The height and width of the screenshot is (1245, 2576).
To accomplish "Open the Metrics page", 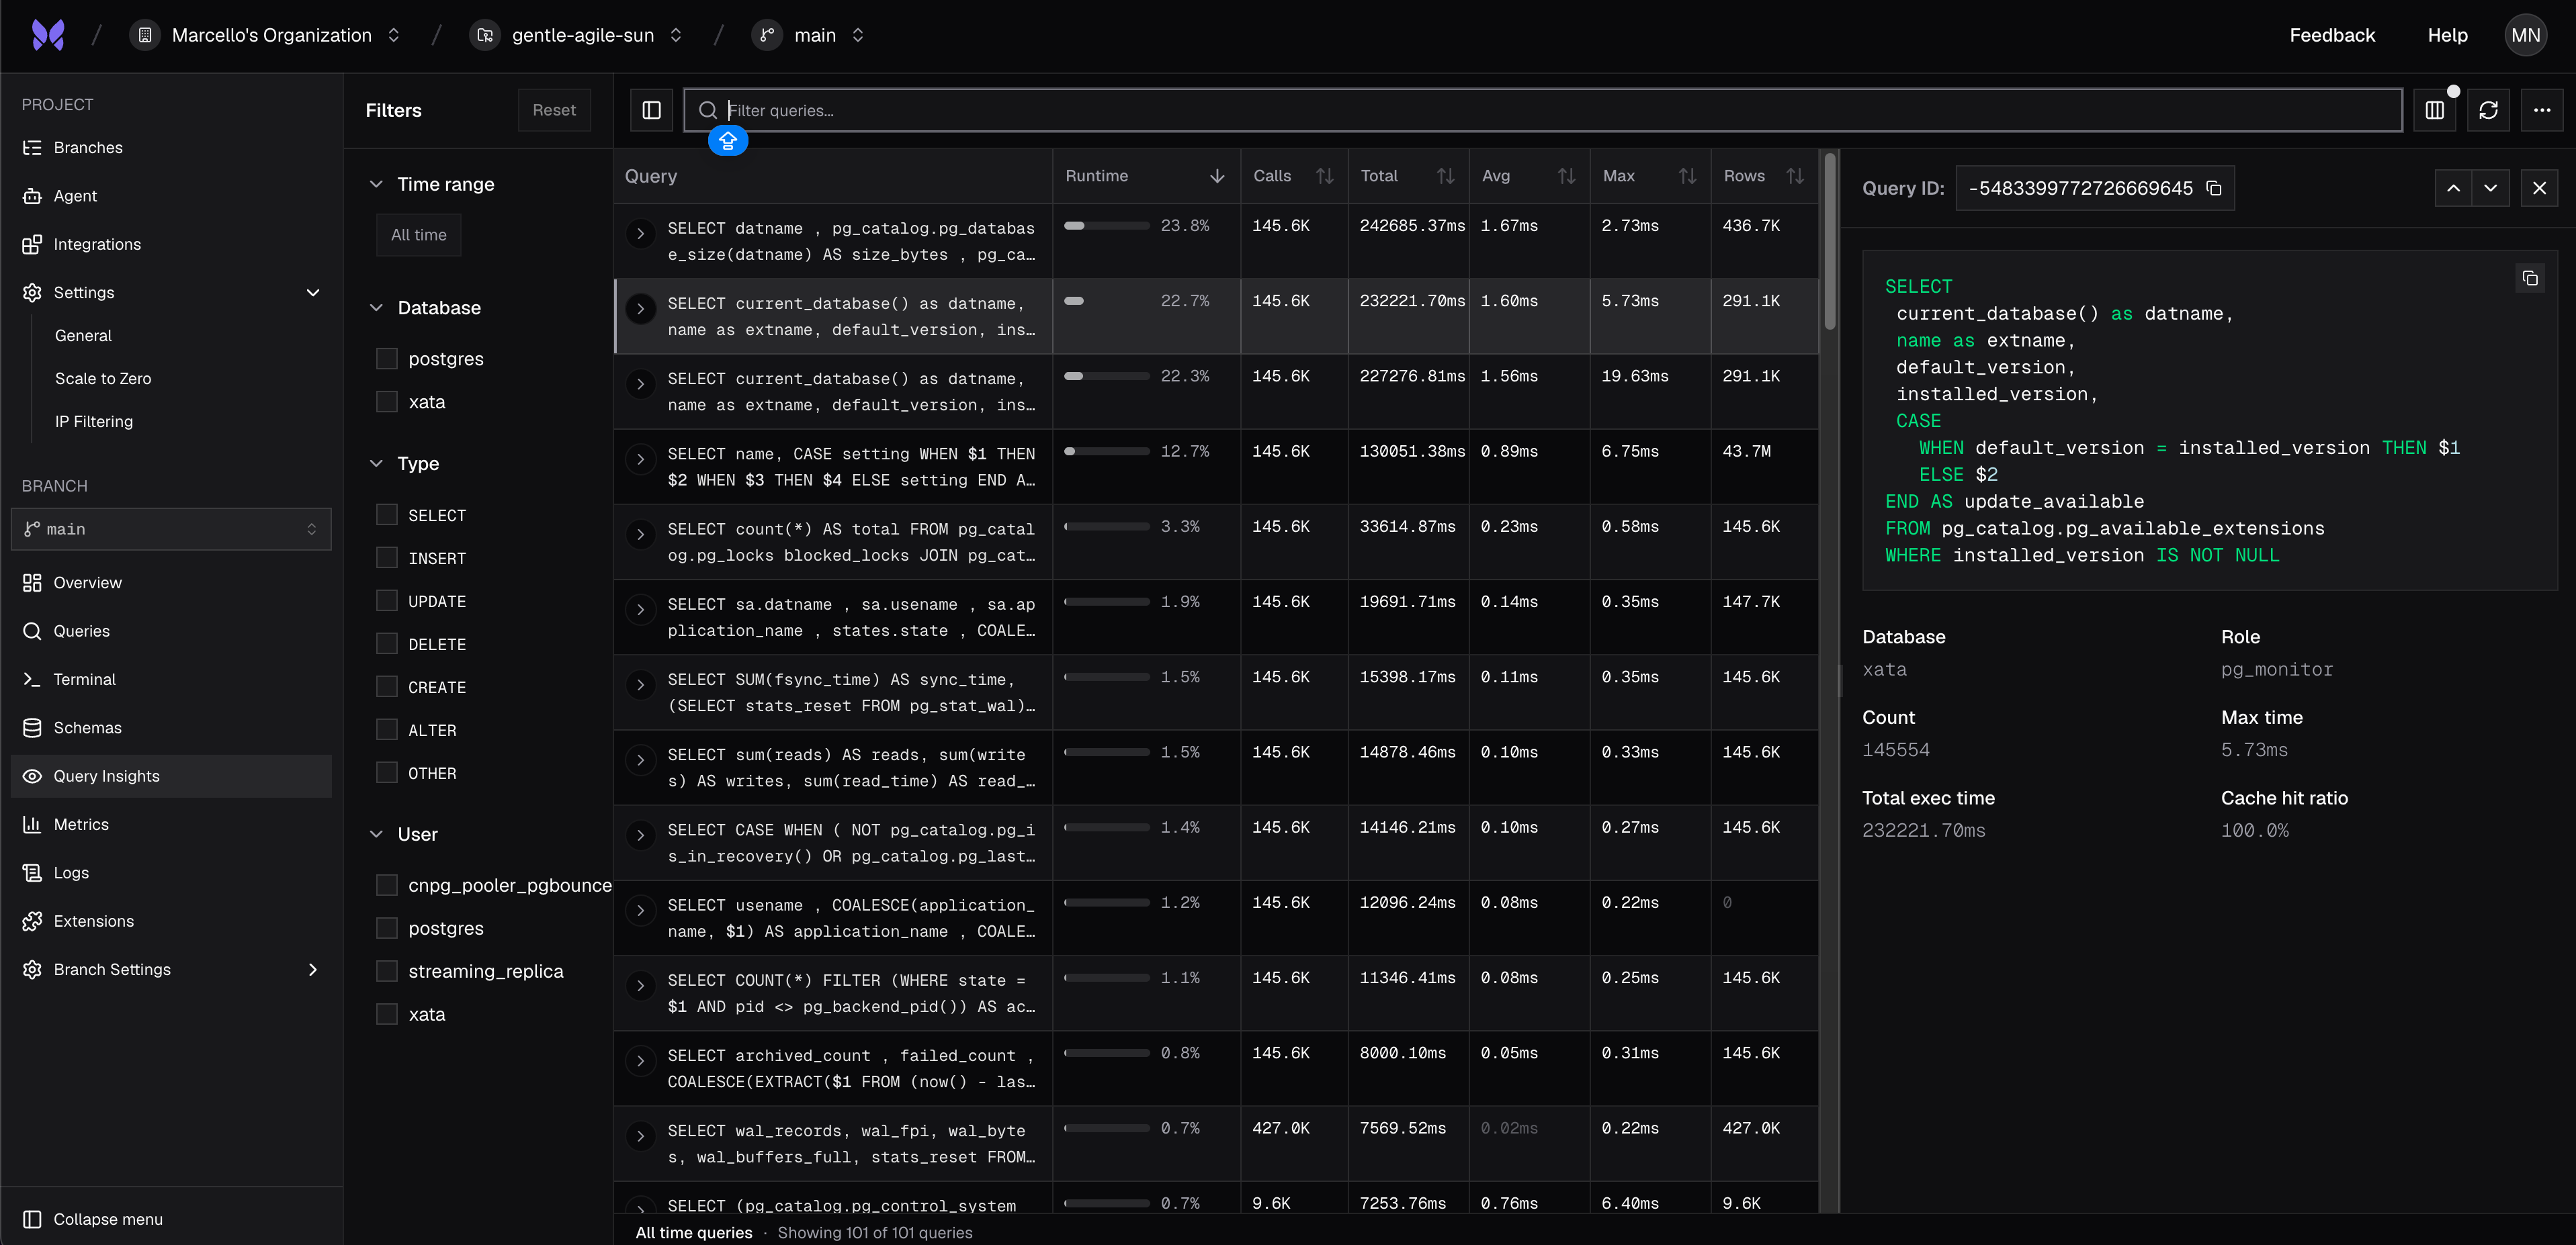I will coord(171,825).
